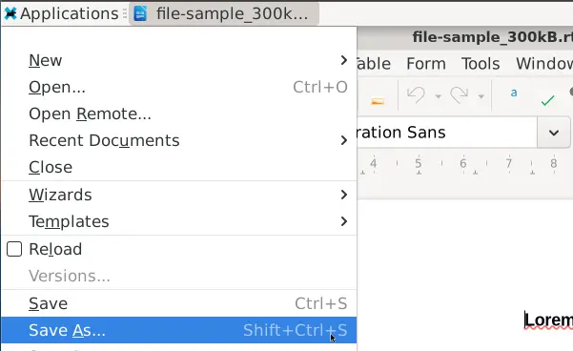The height and width of the screenshot is (351, 573).
Task: Click the Undo arrow icon
Action: 416,95
